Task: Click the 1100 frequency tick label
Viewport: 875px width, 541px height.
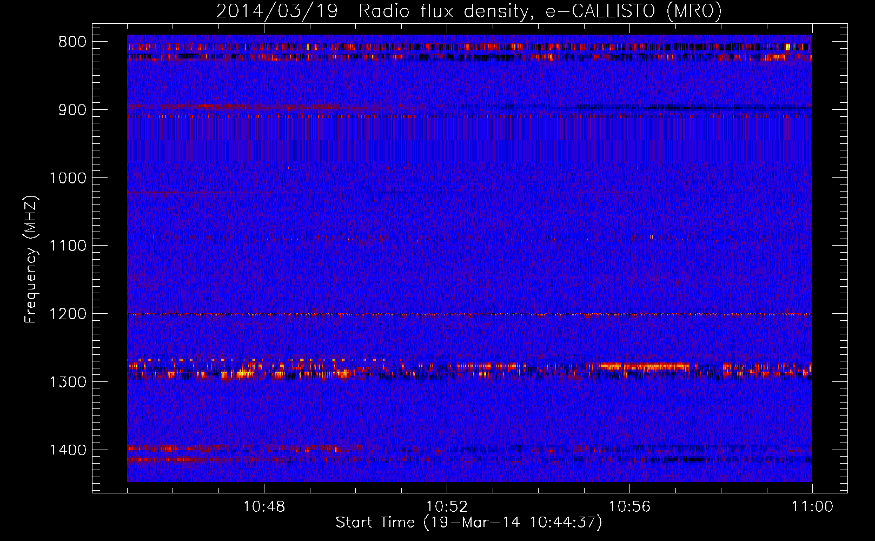Action: 68,246
